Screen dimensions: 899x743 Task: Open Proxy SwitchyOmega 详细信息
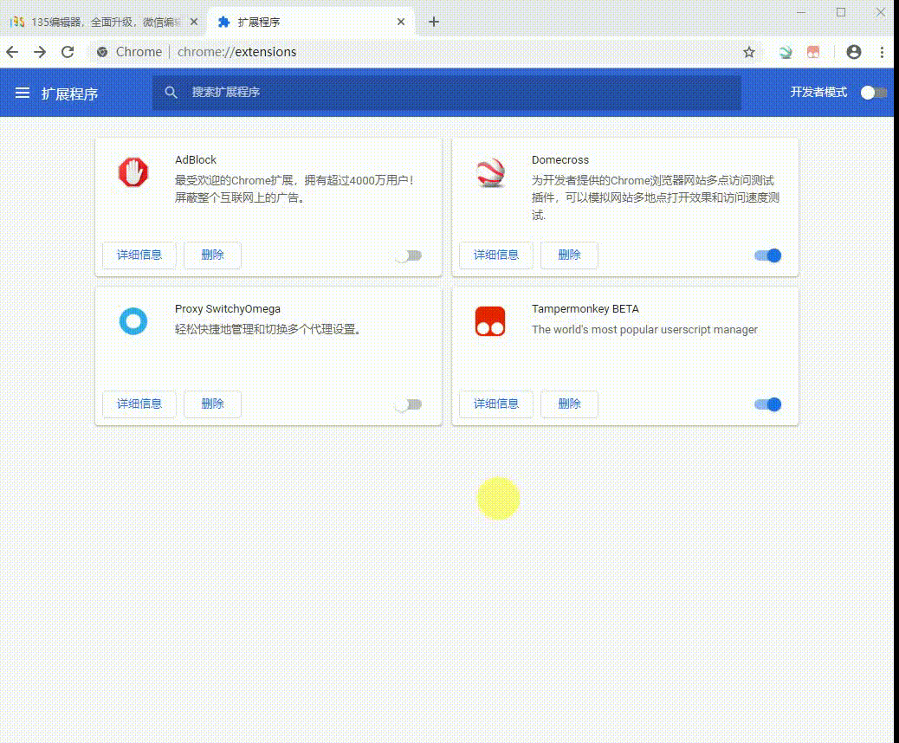click(x=139, y=404)
